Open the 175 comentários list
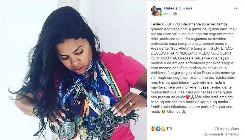The image size is (245, 140). pos(226,129)
